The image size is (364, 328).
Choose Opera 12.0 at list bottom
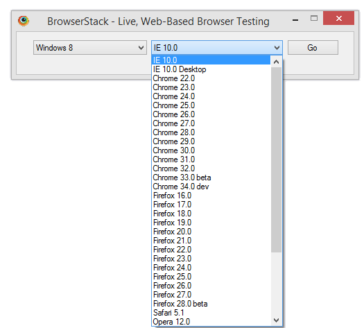pos(211,322)
